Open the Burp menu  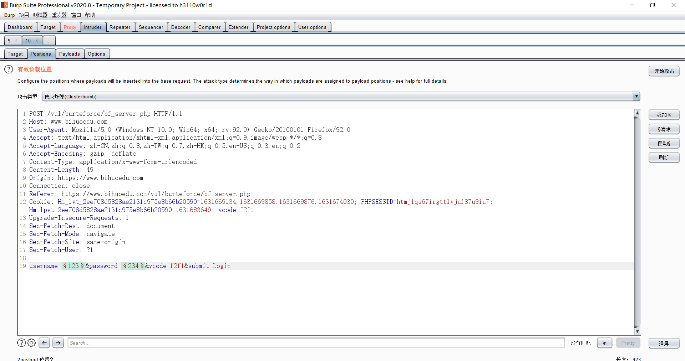click(x=9, y=15)
